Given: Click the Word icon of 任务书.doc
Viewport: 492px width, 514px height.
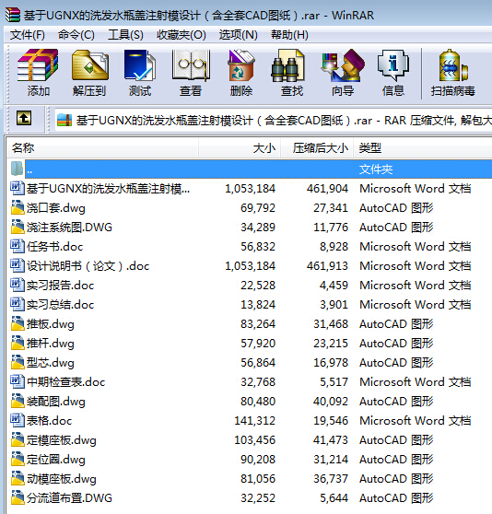Looking at the screenshot, I should pyautogui.click(x=18, y=246).
